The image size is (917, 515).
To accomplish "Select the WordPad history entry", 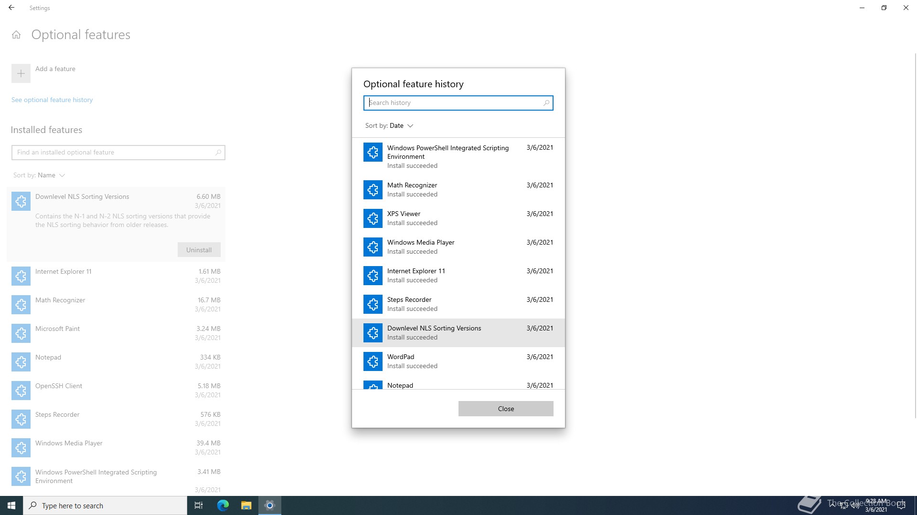I will 458,361.
